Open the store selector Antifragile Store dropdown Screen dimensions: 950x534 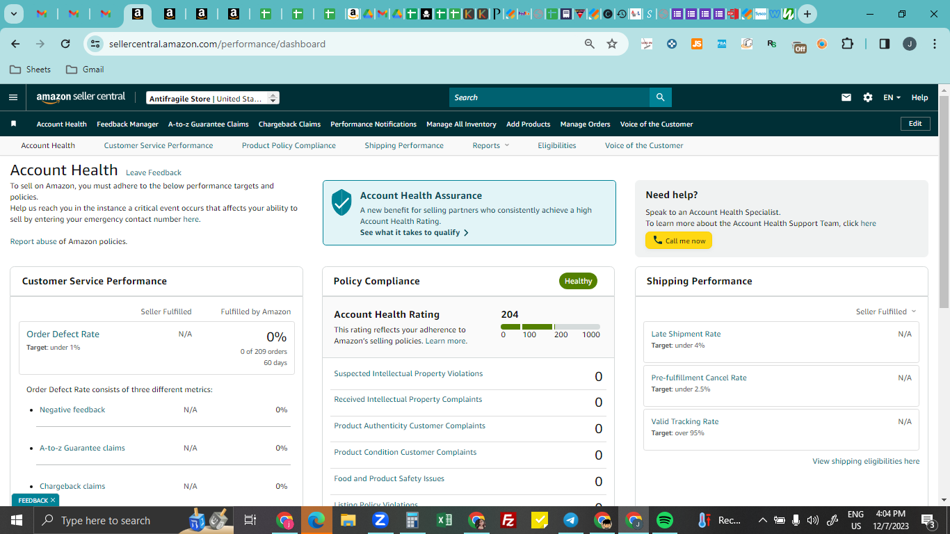(x=213, y=98)
